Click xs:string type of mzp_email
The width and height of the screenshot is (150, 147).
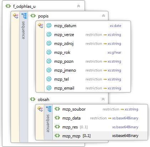114,88
